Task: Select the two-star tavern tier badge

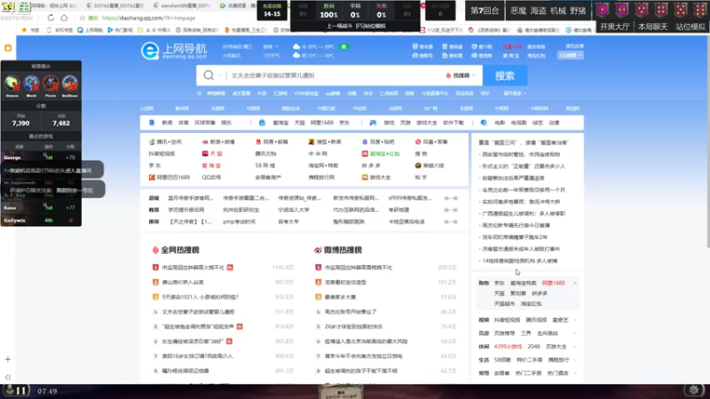Action: [622, 10]
